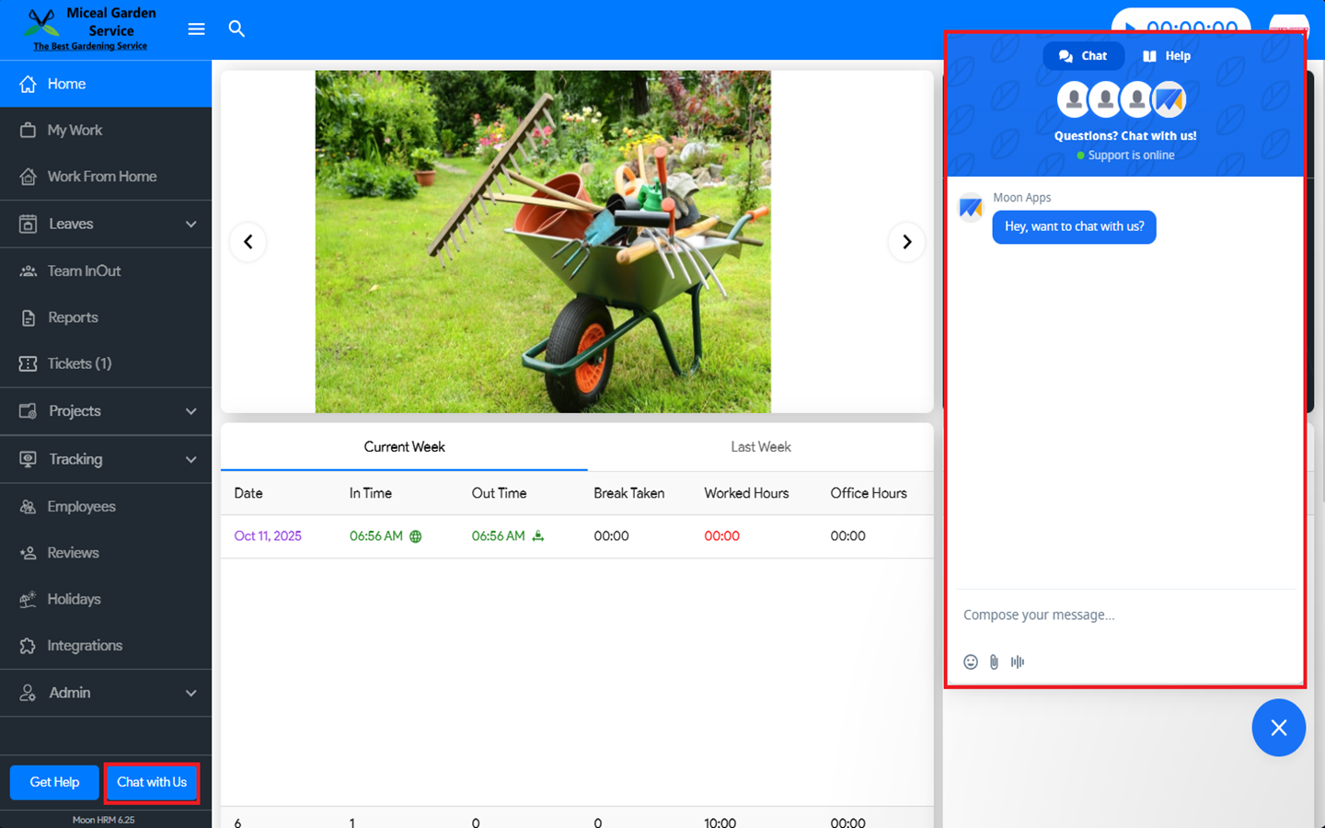This screenshot has width=1325, height=828.
Task: Open Tickets (1) in the sidebar
Action: (x=79, y=363)
